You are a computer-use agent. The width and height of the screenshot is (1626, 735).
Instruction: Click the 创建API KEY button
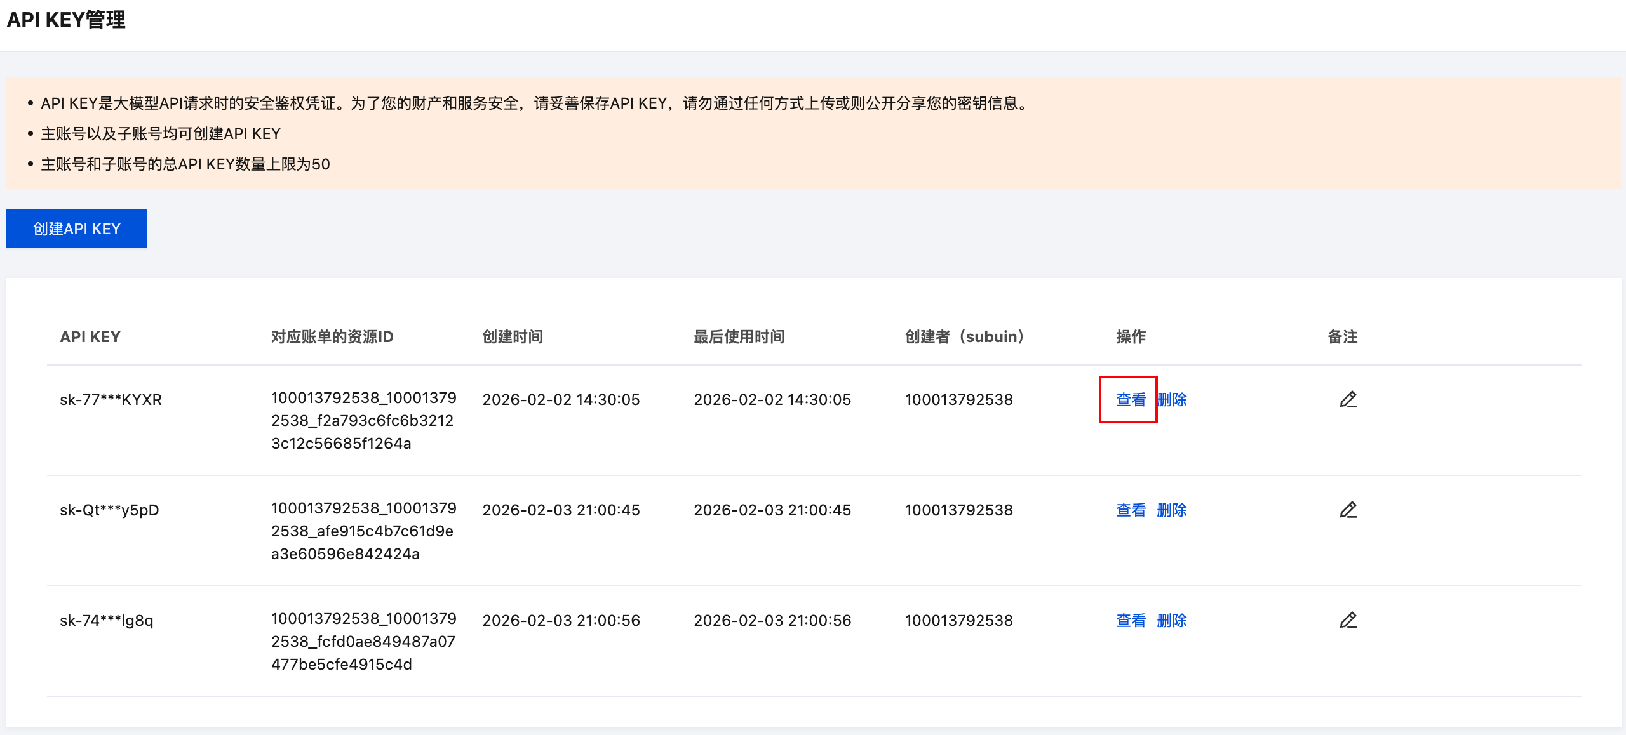pyautogui.click(x=76, y=228)
